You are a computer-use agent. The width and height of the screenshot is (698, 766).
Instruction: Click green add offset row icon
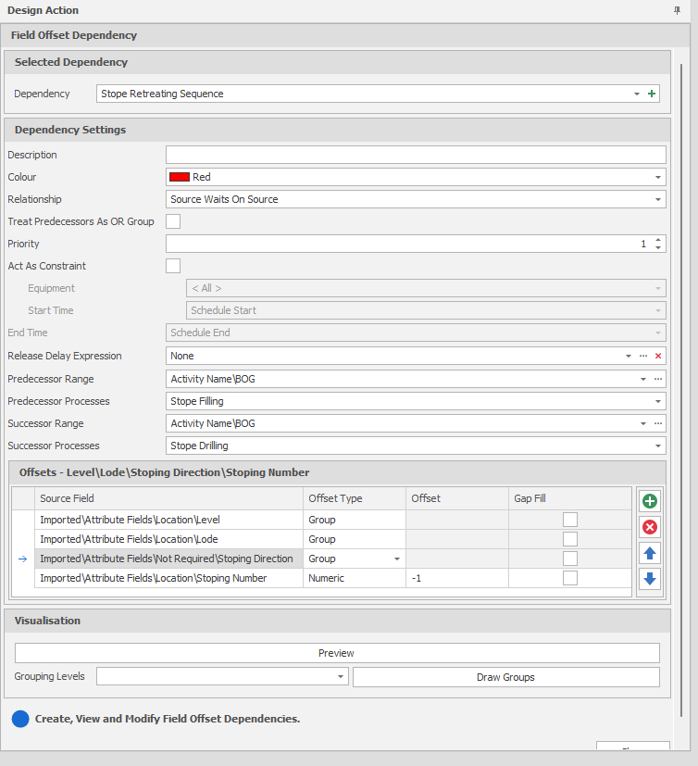point(649,501)
